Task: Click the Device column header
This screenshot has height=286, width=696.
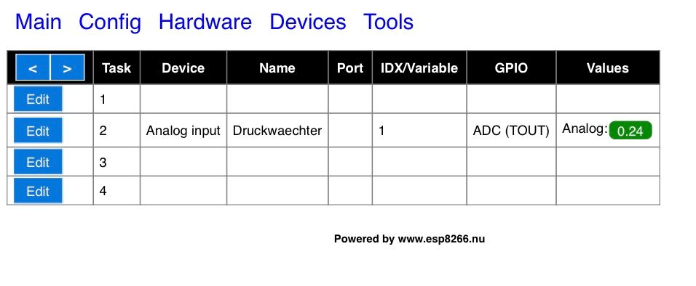Action: coord(183,68)
